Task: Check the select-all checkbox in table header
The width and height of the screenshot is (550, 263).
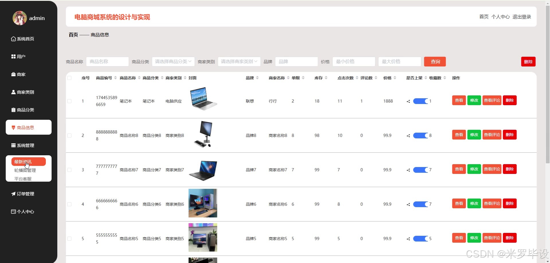Action: coord(69,78)
